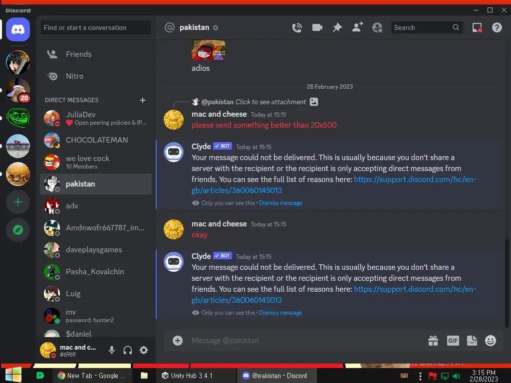Viewport: 511px width, 383px height.
Task: Start a video call
Action: point(317,28)
